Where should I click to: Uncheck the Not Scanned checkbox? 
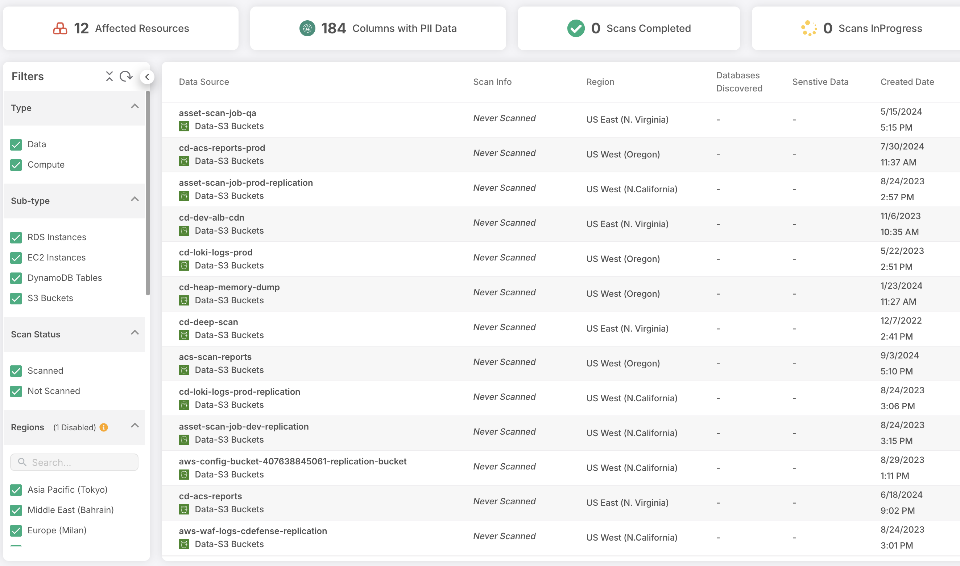click(16, 391)
